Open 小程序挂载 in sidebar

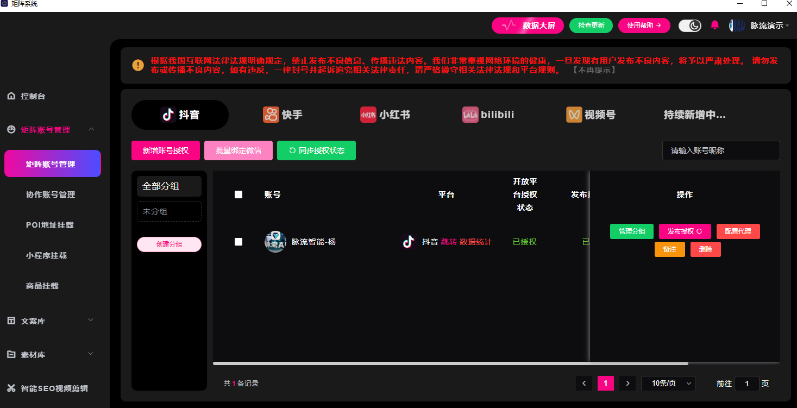[46, 255]
